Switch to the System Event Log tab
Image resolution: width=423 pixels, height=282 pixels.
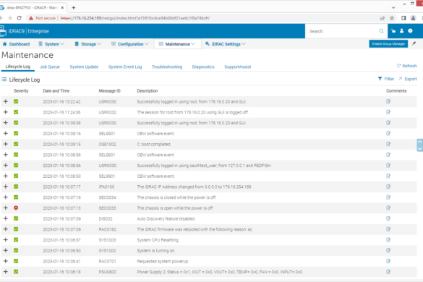coord(125,67)
